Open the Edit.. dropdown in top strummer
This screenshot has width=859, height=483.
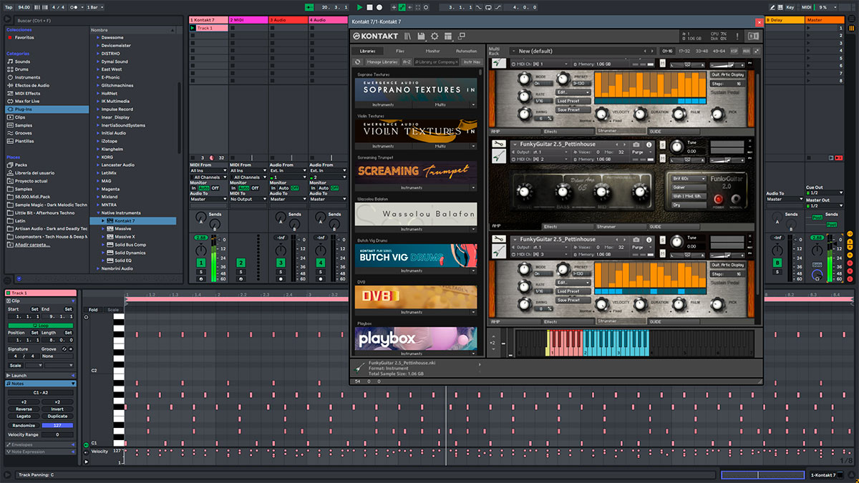(573, 92)
